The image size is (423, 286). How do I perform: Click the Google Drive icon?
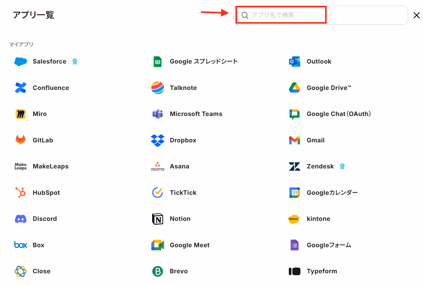[x=295, y=88]
